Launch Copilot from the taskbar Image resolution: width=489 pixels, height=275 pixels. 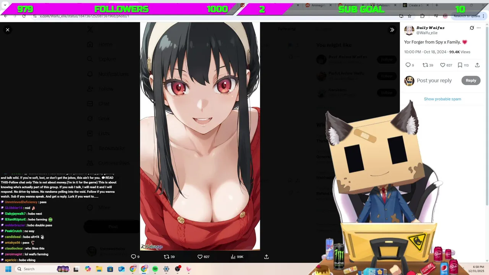[x=88, y=269]
